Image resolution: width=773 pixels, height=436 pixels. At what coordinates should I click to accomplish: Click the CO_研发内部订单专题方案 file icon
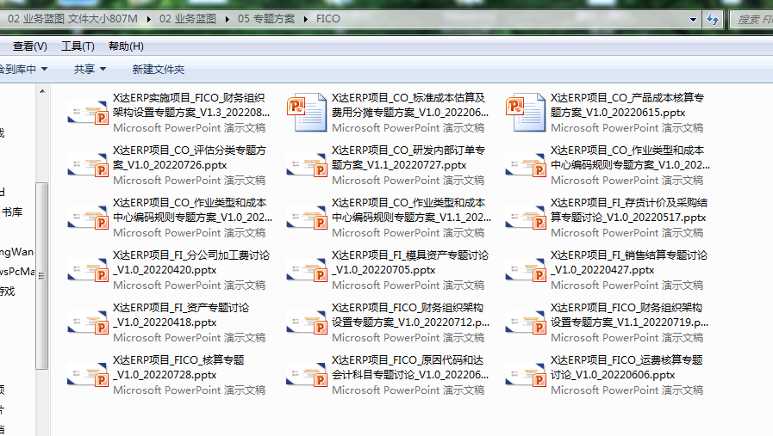pos(307,165)
